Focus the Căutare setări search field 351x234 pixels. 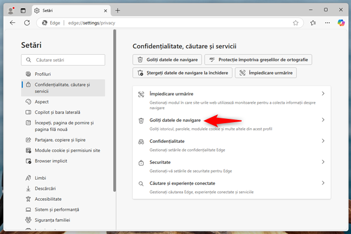[63, 60]
